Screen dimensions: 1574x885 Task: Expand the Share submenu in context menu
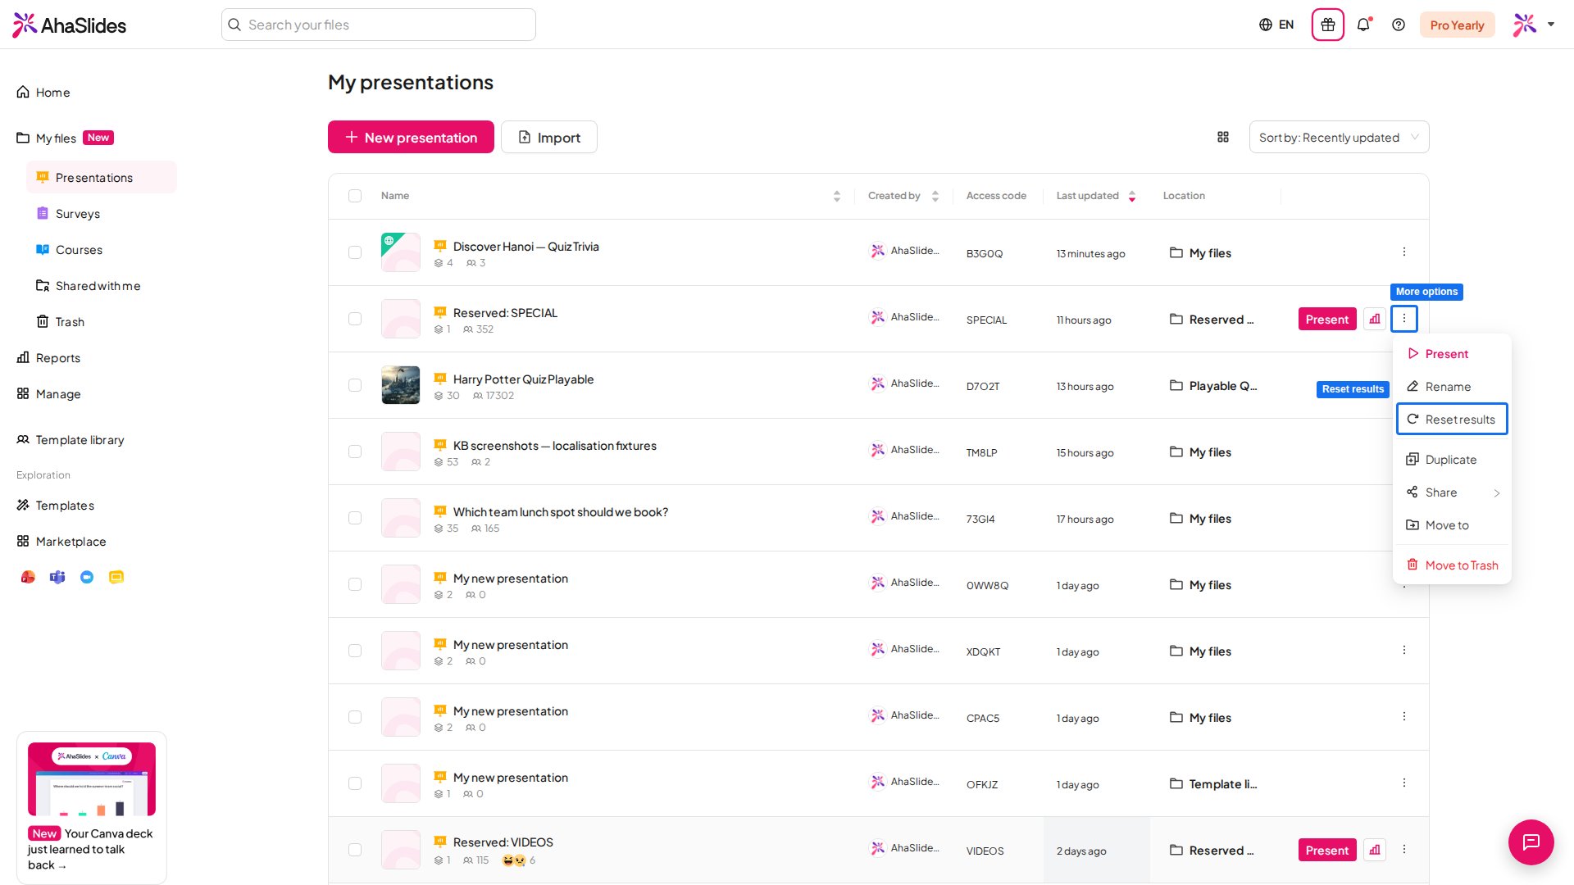pyautogui.click(x=1453, y=492)
